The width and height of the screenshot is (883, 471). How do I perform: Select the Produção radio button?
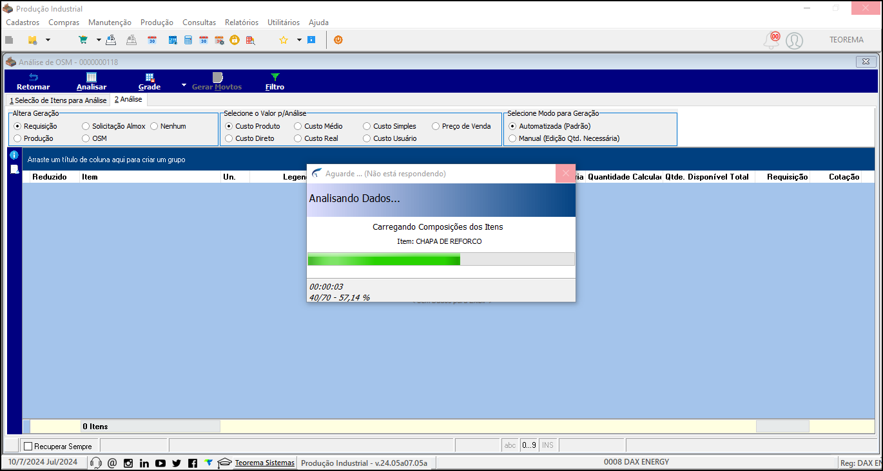[17, 138]
